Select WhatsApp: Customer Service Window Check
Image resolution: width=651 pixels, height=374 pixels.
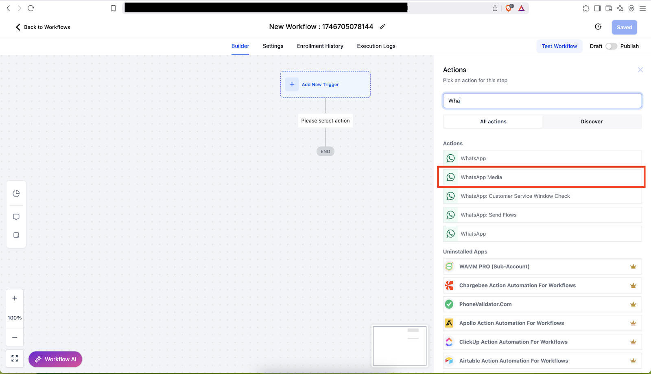pos(542,196)
